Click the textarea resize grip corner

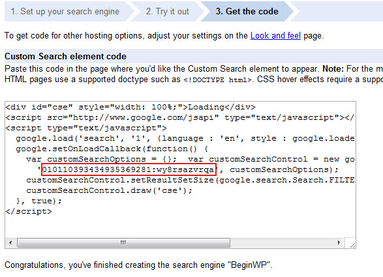coord(352,245)
